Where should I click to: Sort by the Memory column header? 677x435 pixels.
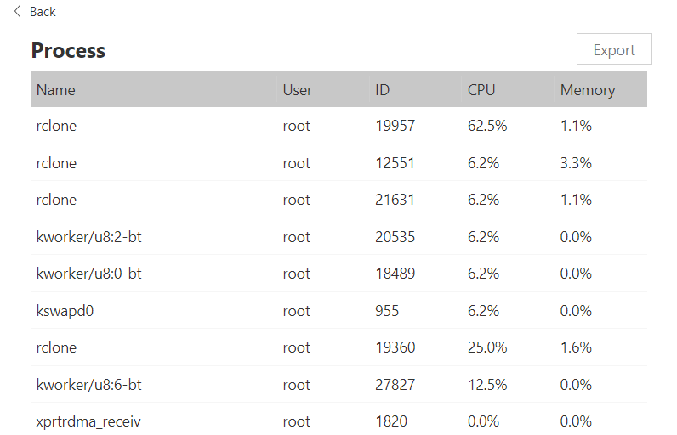click(588, 89)
